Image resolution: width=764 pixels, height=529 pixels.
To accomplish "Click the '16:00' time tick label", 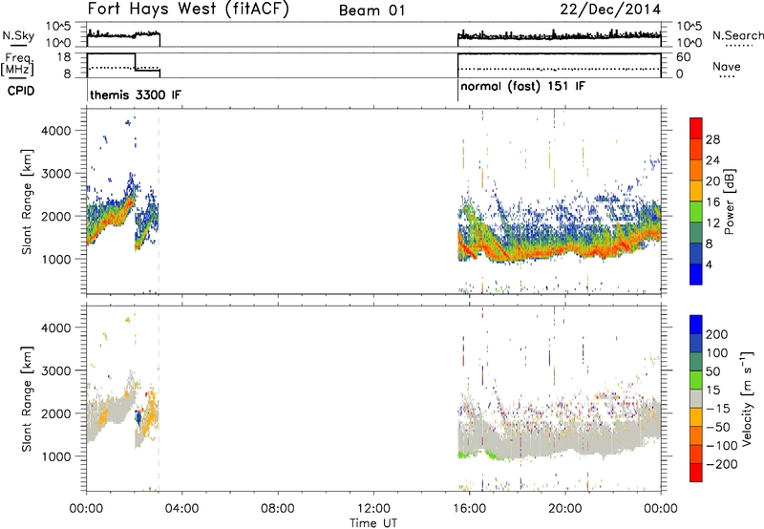I will click(469, 509).
